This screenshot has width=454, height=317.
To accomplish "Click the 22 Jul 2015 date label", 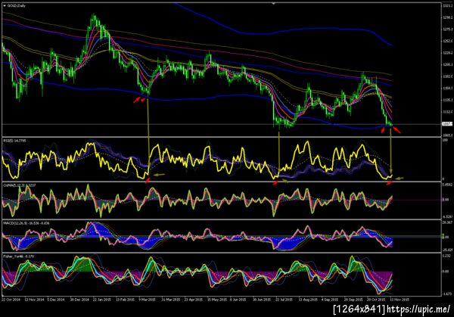I will click(284, 300).
